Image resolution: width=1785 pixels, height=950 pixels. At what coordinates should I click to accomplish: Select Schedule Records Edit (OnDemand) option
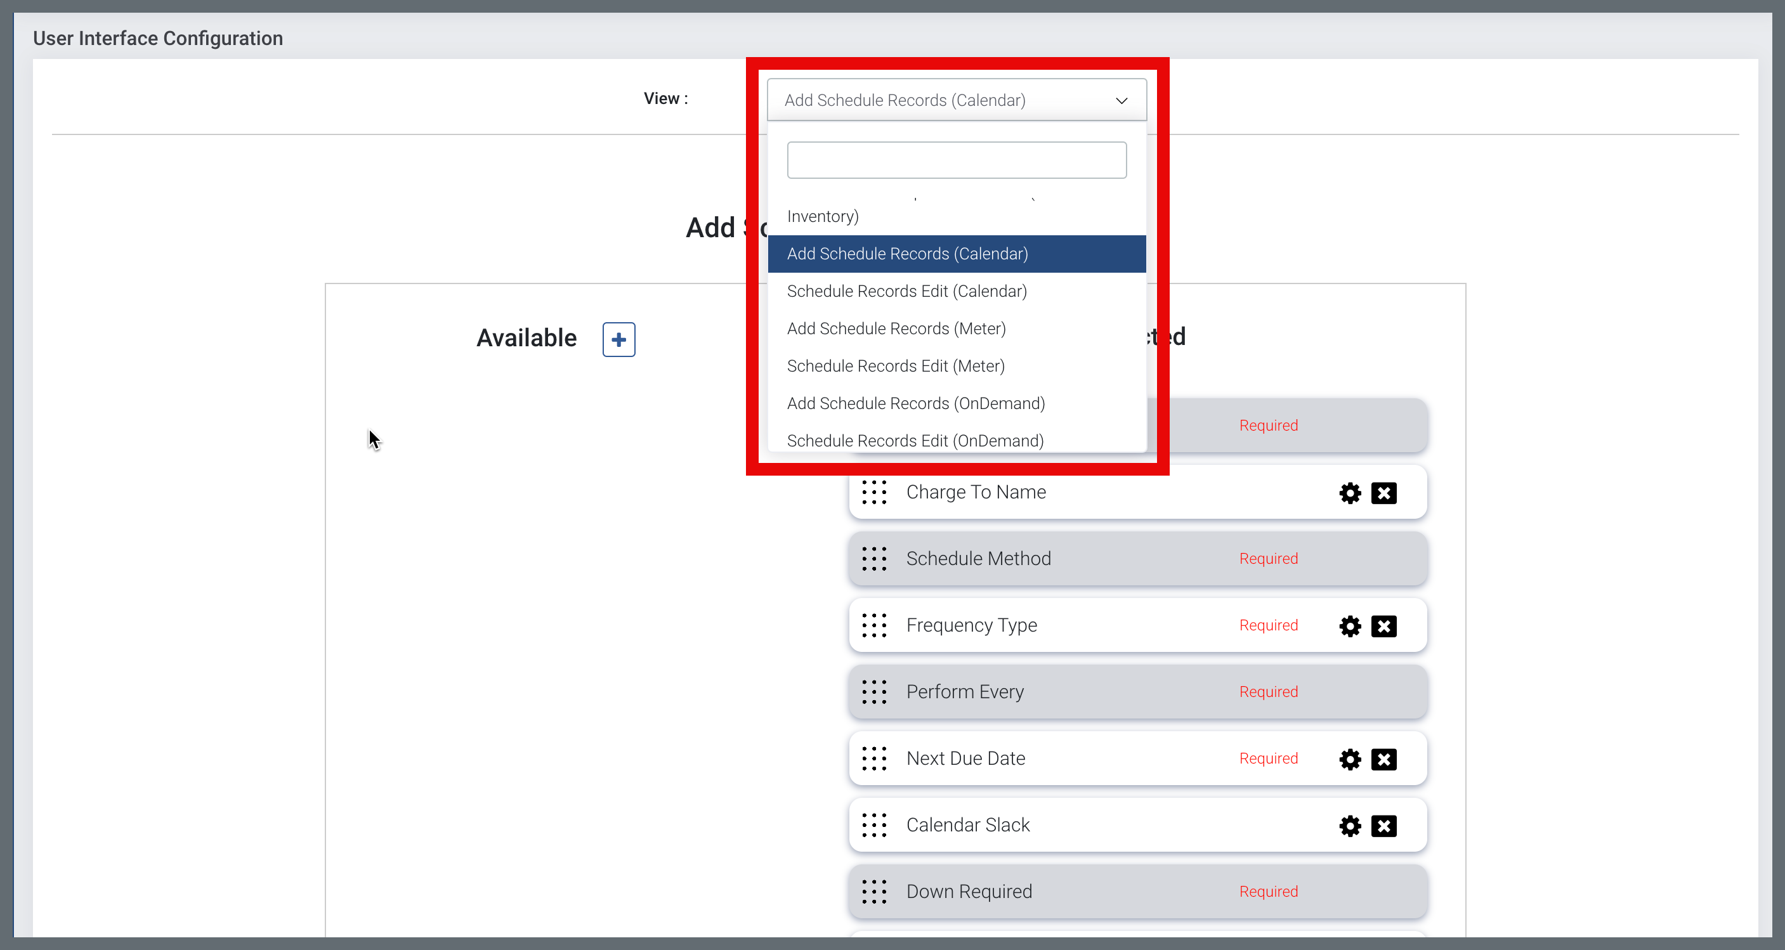pyautogui.click(x=915, y=440)
